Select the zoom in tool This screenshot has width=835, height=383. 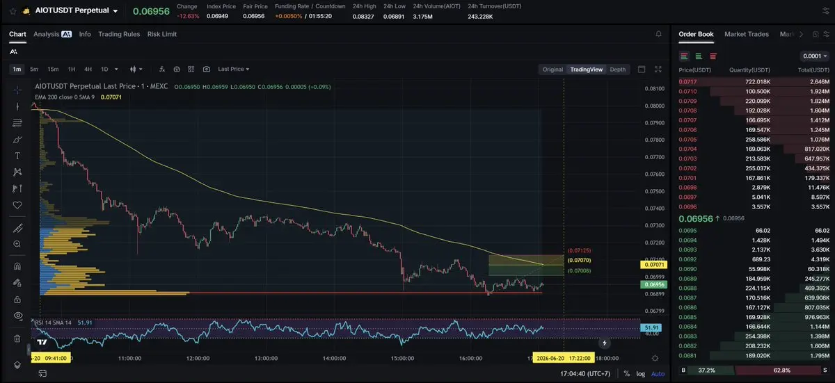point(17,245)
